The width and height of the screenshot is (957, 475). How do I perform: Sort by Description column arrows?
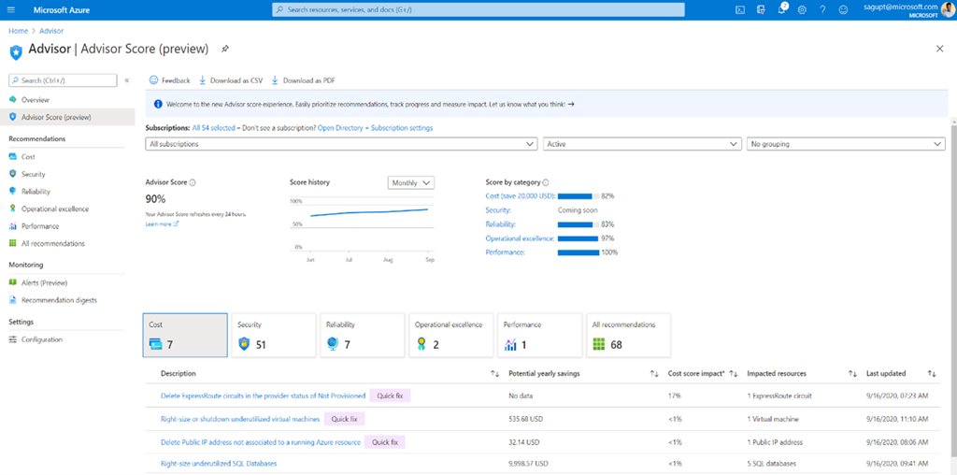tap(495, 374)
